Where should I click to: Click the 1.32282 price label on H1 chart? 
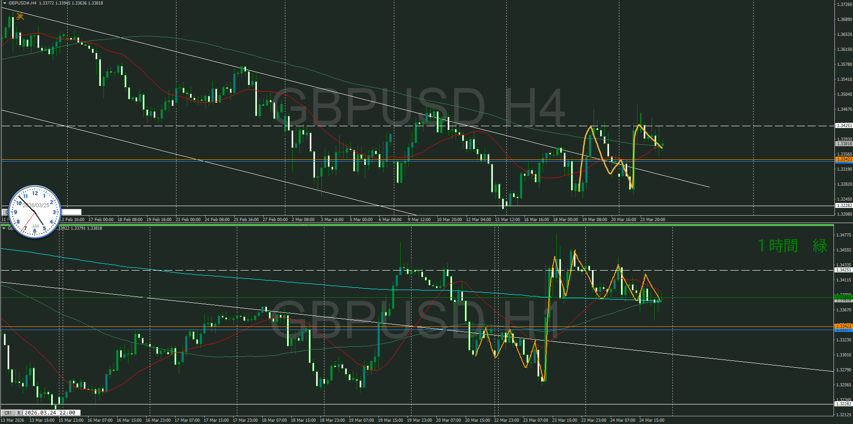pos(843,404)
